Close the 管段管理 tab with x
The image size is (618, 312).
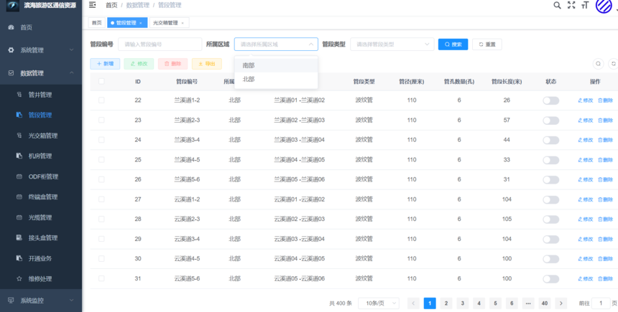point(141,23)
